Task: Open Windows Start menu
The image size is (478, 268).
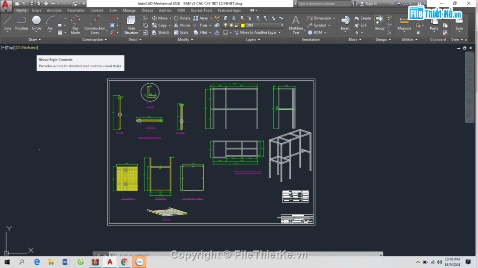Action: tap(7, 262)
